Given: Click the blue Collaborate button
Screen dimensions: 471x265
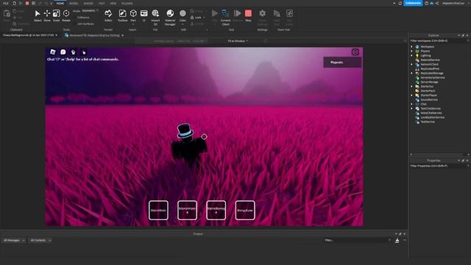Looking at the screenshot, I should (x=413, y=3).
